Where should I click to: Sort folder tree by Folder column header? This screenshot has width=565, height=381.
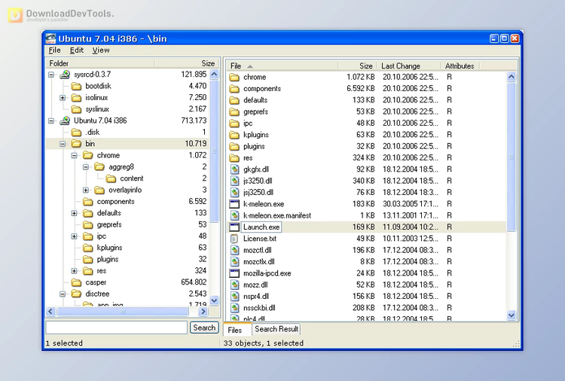click(x=100, y=63)
